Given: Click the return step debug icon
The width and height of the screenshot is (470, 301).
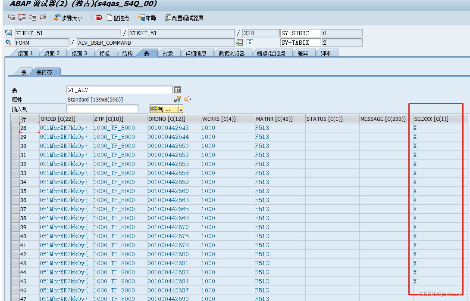Looking at the screenshot, I should click(31, 18).
